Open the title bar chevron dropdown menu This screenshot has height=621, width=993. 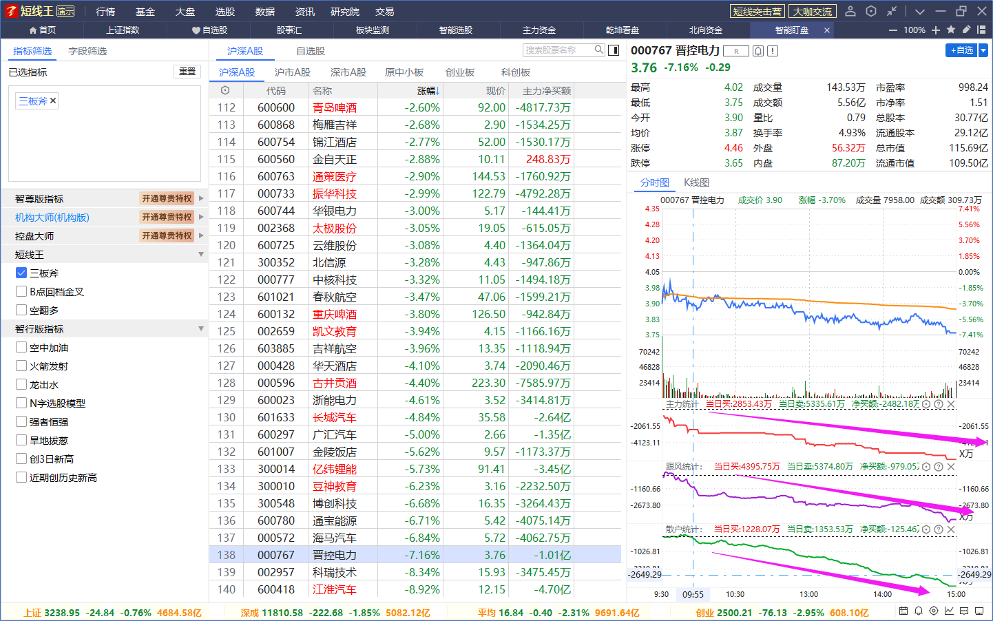pyautogui.click(x=919, y=11)
